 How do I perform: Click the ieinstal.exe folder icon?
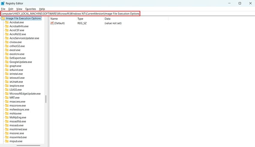7,74
